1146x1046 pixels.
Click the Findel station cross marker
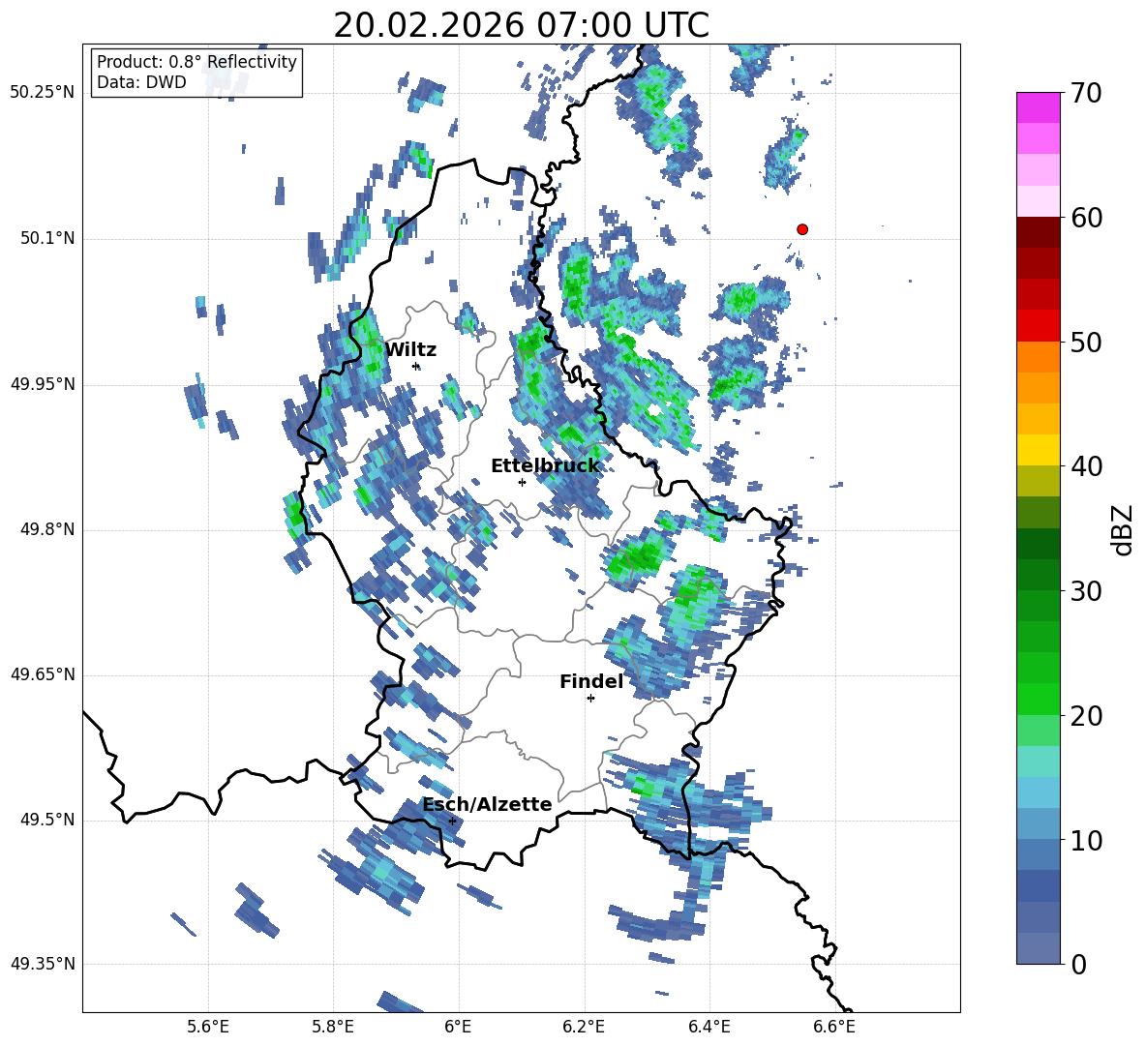click(x=590, y=699)
